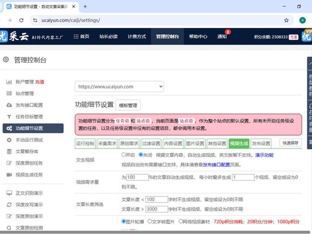Select the 图片轮播 radio option
This screenshot has width=312, height=234.
point(124,221)
